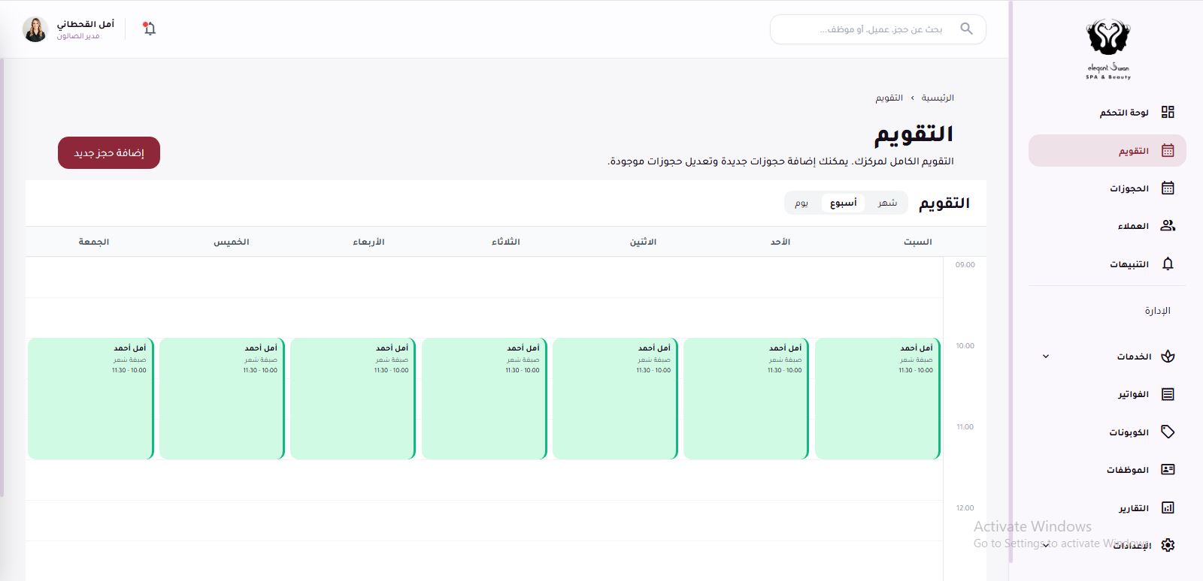This screenshot has width=1203, height=581.
Task: Open the invoices (الفواتير) icon
Action: point(1167,394)
